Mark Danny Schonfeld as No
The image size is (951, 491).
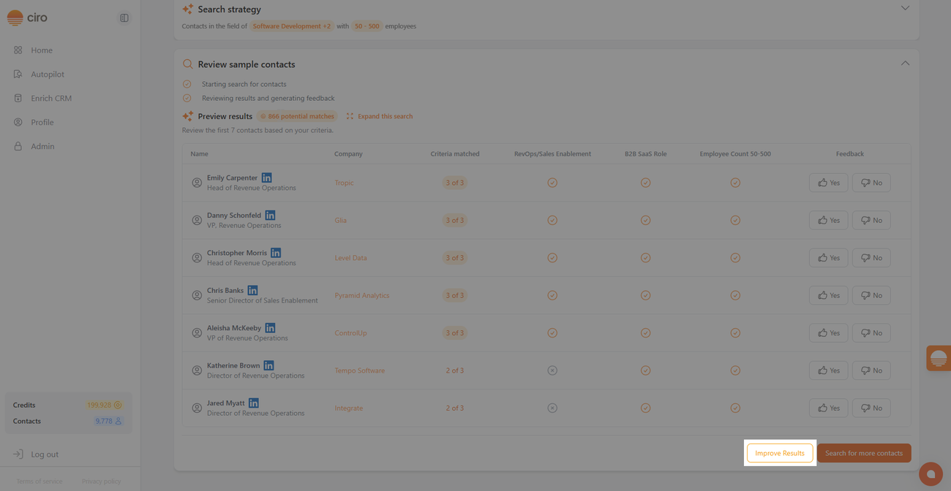coord(871,220)
